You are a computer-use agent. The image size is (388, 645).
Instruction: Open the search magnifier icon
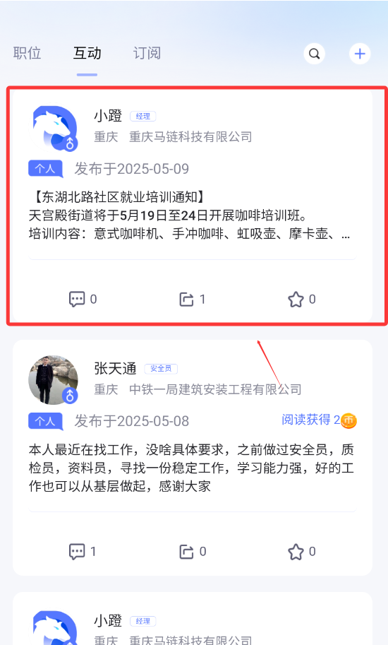(x=314, y=54)
